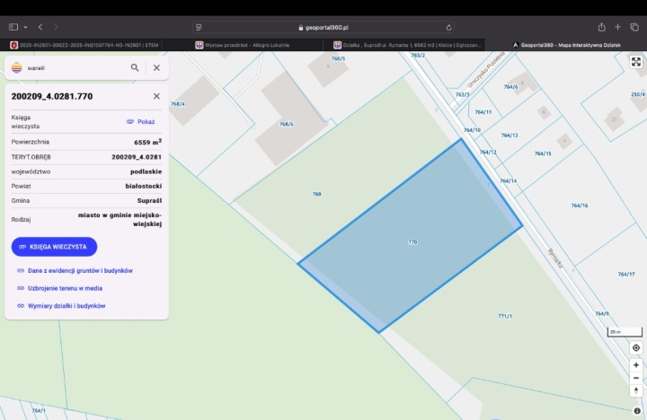
Task: Enter fullscreen map mode
Action: coord(636,63)
